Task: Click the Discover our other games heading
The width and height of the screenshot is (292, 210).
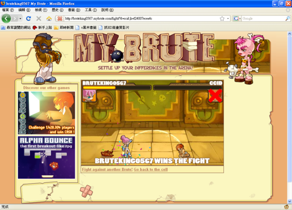Action: tap(47, 88)
